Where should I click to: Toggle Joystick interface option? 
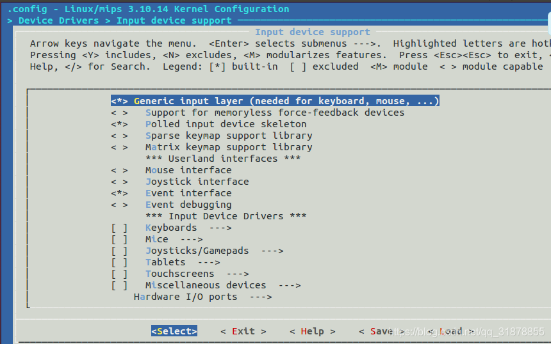click(180, 182)
